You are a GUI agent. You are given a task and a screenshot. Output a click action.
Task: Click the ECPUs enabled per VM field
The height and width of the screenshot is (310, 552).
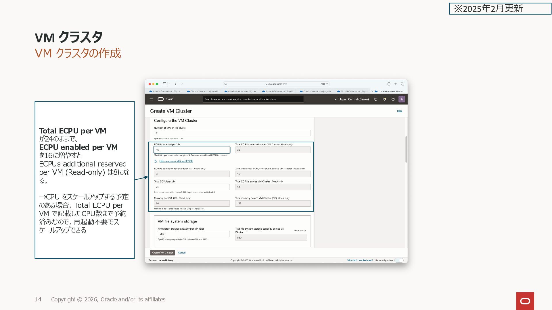click(192, 150)
